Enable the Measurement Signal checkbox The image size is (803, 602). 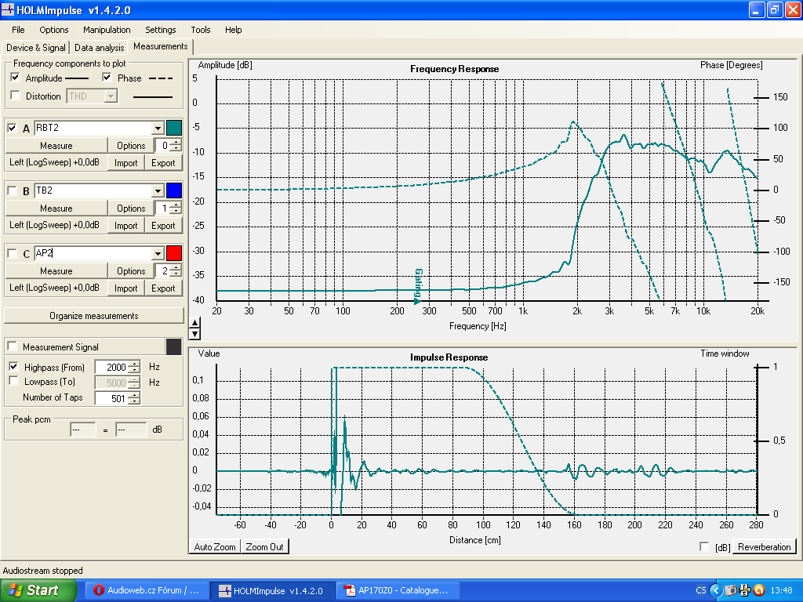tap(13, 346)
